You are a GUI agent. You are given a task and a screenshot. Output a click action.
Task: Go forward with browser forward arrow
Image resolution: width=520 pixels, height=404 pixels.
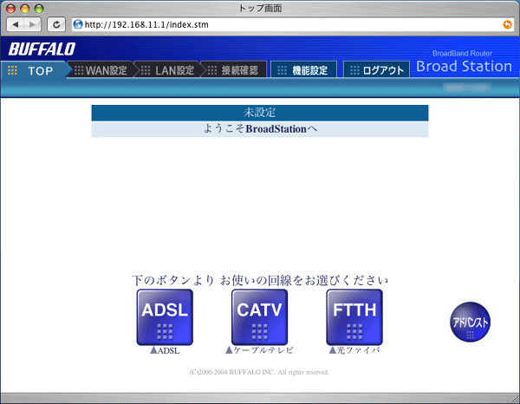click(33, 24)
